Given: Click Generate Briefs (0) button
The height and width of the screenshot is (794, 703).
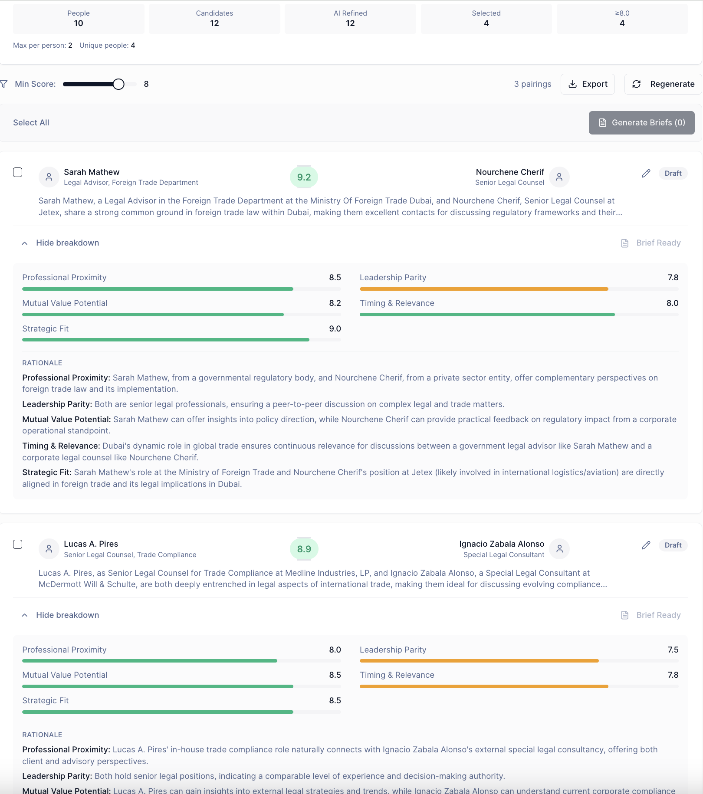Looking at the screenshot, I should [x=641, y=123].
